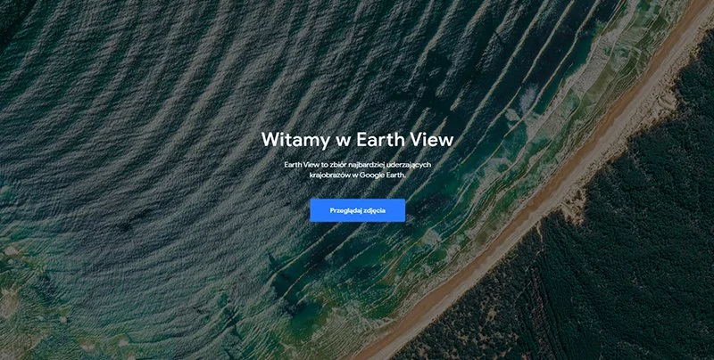Image resolution: width=714 pixels, height=360 pixels.
Task: Click the word zdjęcia on the blue button
Action: pyautogui.click(x=373, y=210)
